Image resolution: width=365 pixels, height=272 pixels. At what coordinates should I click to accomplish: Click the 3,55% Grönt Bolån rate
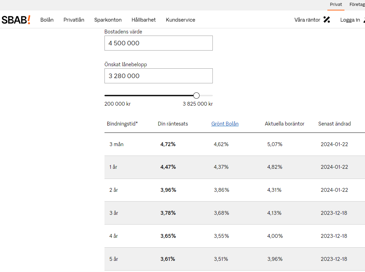click(222, 236)
